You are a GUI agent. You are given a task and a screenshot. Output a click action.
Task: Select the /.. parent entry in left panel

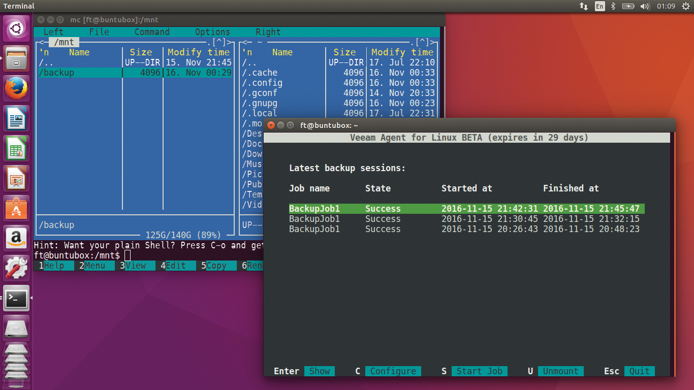pos(135,62)
